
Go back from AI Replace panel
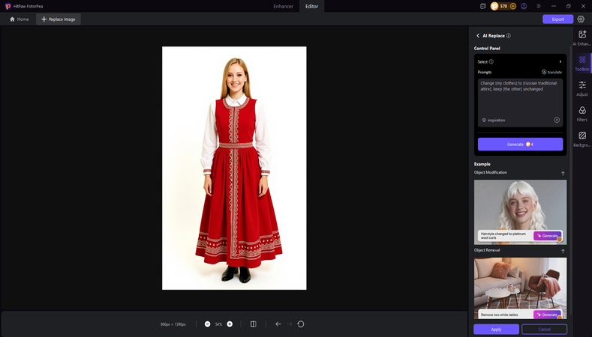tap(478, 35)
